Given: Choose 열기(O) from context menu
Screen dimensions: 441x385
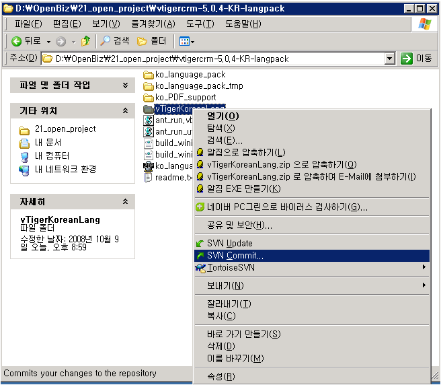Looking at the screenshot, I should coord(312,116).
